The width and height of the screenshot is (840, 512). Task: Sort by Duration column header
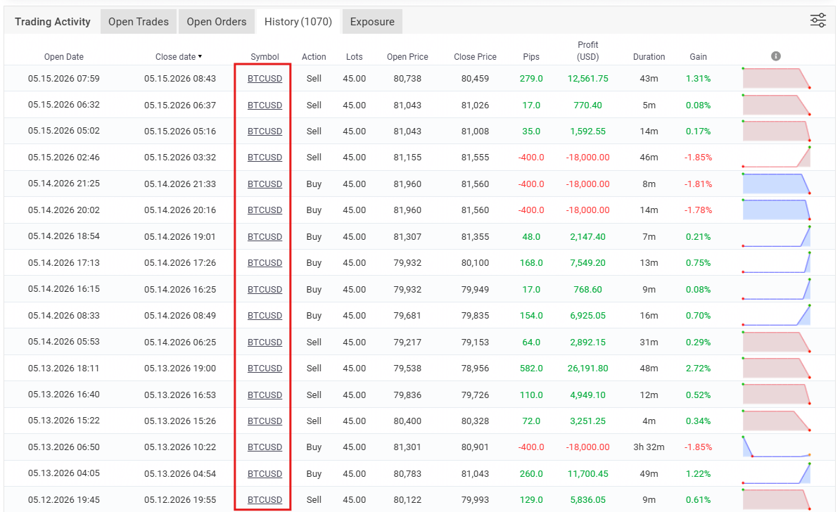(x=649, y=57)
